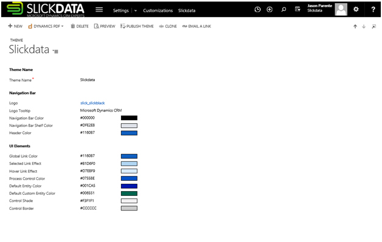Delete the current theme
Image resolution: width=382 pixels, height=242 pixels.
(x=80, y=26)
